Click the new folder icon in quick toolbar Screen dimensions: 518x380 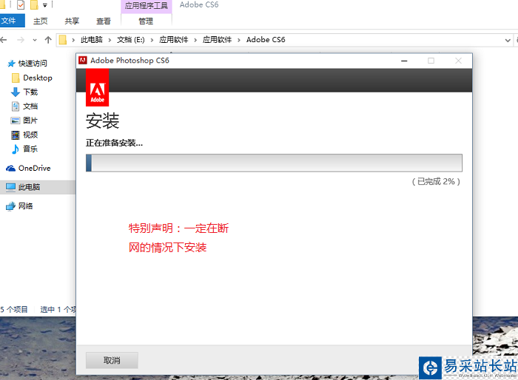[34, 4]
